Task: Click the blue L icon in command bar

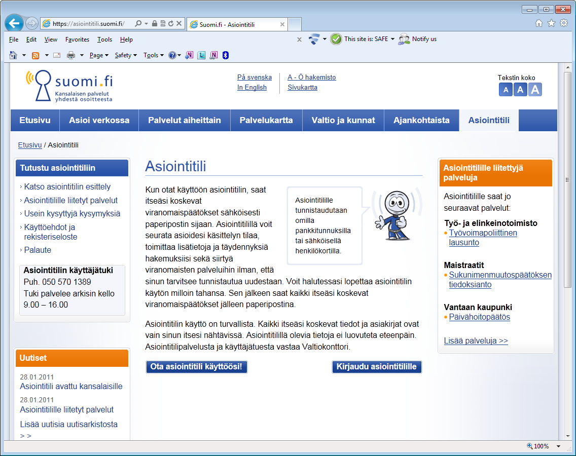Action: coord(201,55)
